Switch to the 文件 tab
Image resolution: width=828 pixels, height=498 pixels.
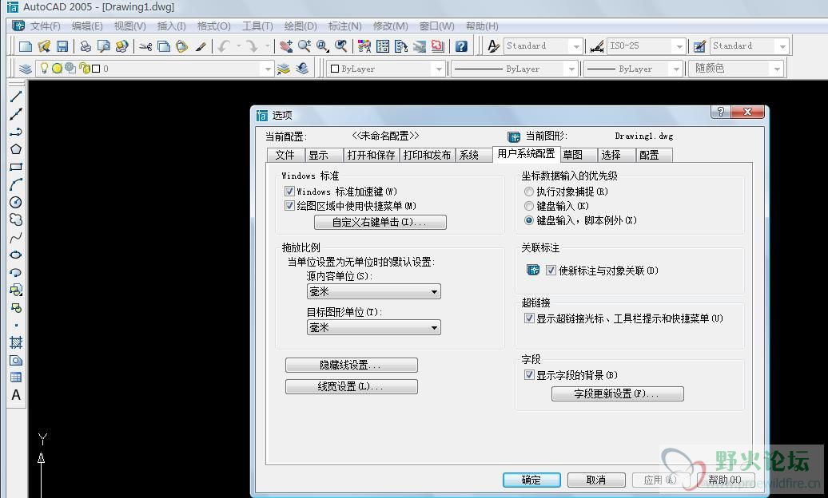click(285, 155)
